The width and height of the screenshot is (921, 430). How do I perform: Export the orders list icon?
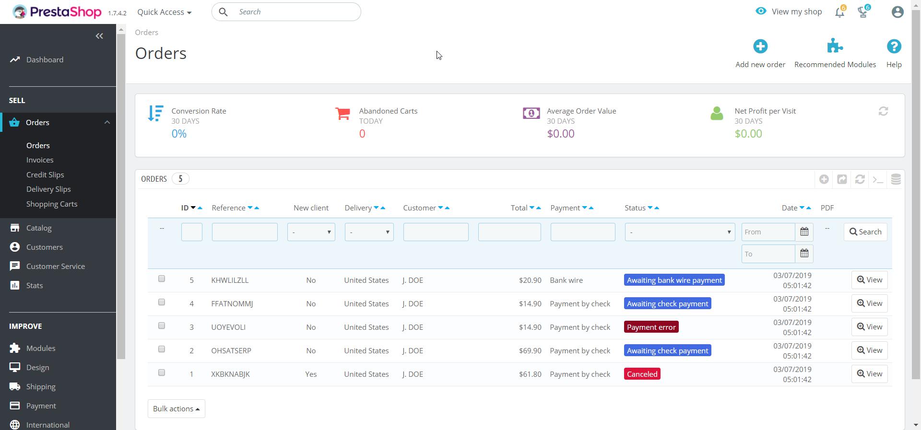[x=842, y=179]
